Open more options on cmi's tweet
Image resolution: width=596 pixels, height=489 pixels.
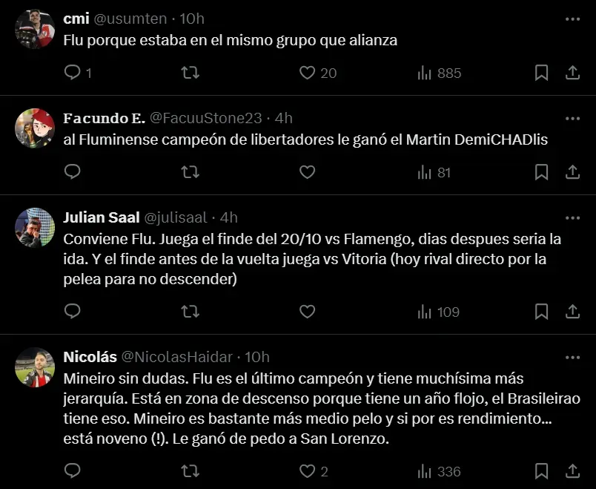point(572,19)
